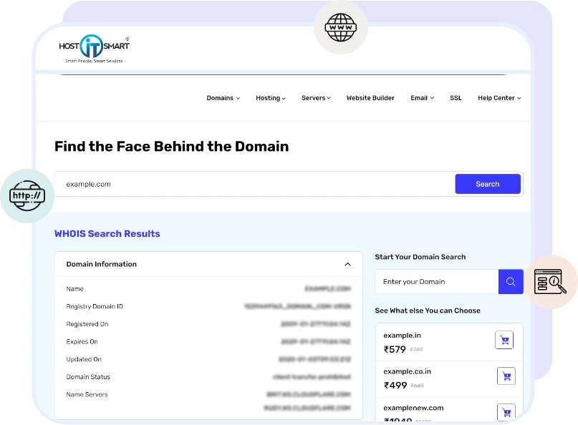The width and height of the screenshot is (578, 425).
Task: Add example.co.in to cart
Action: [x=506, y=376]
